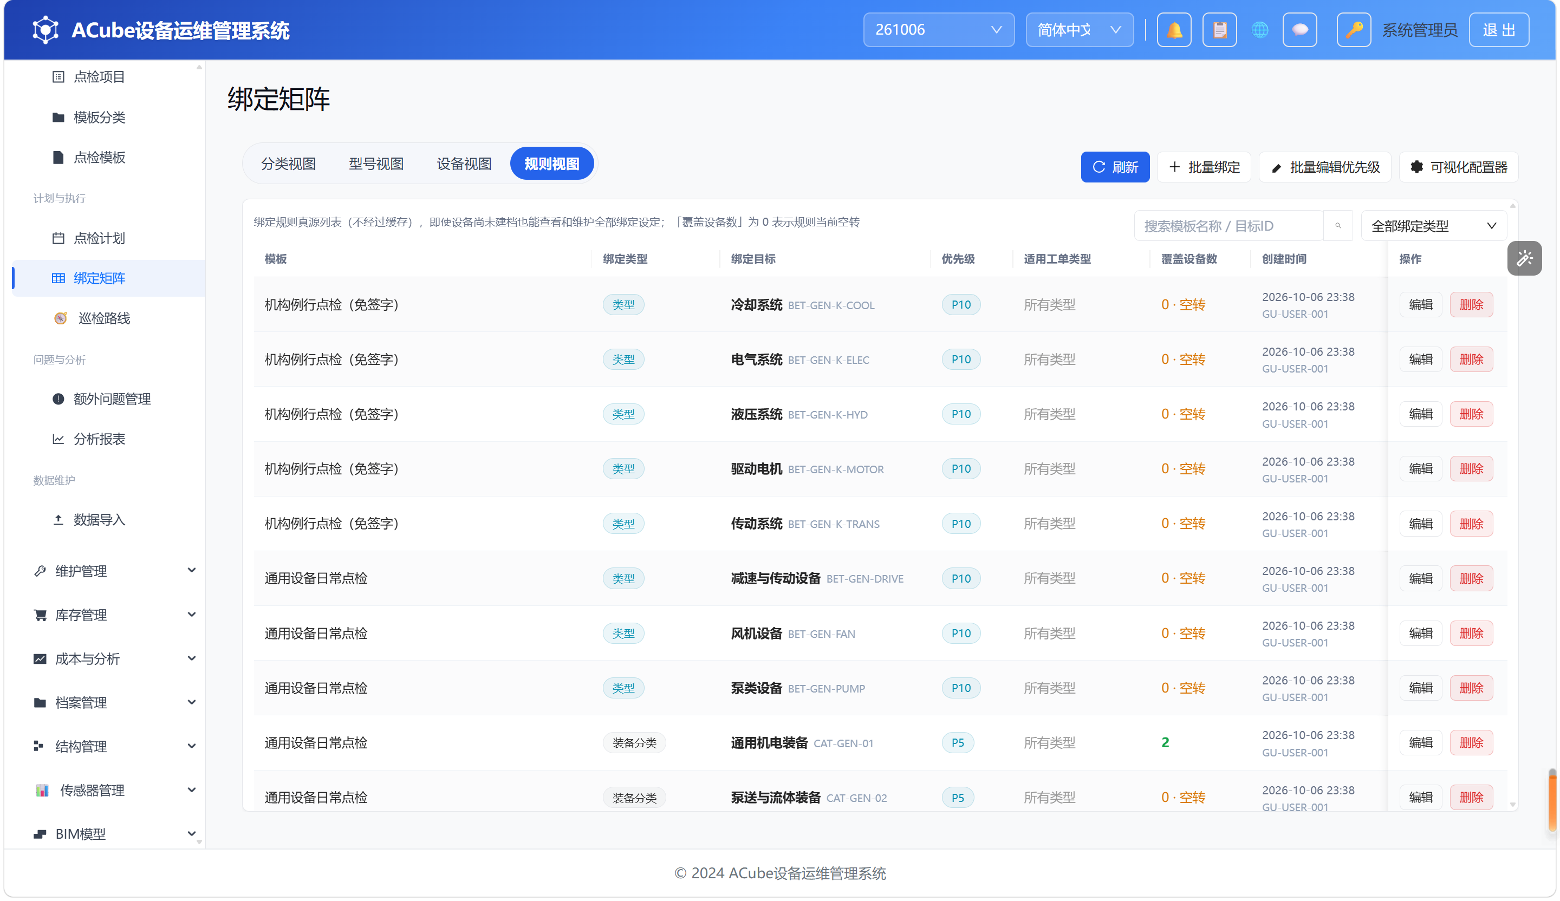Click the 退出 logout button

[1499, 30]
